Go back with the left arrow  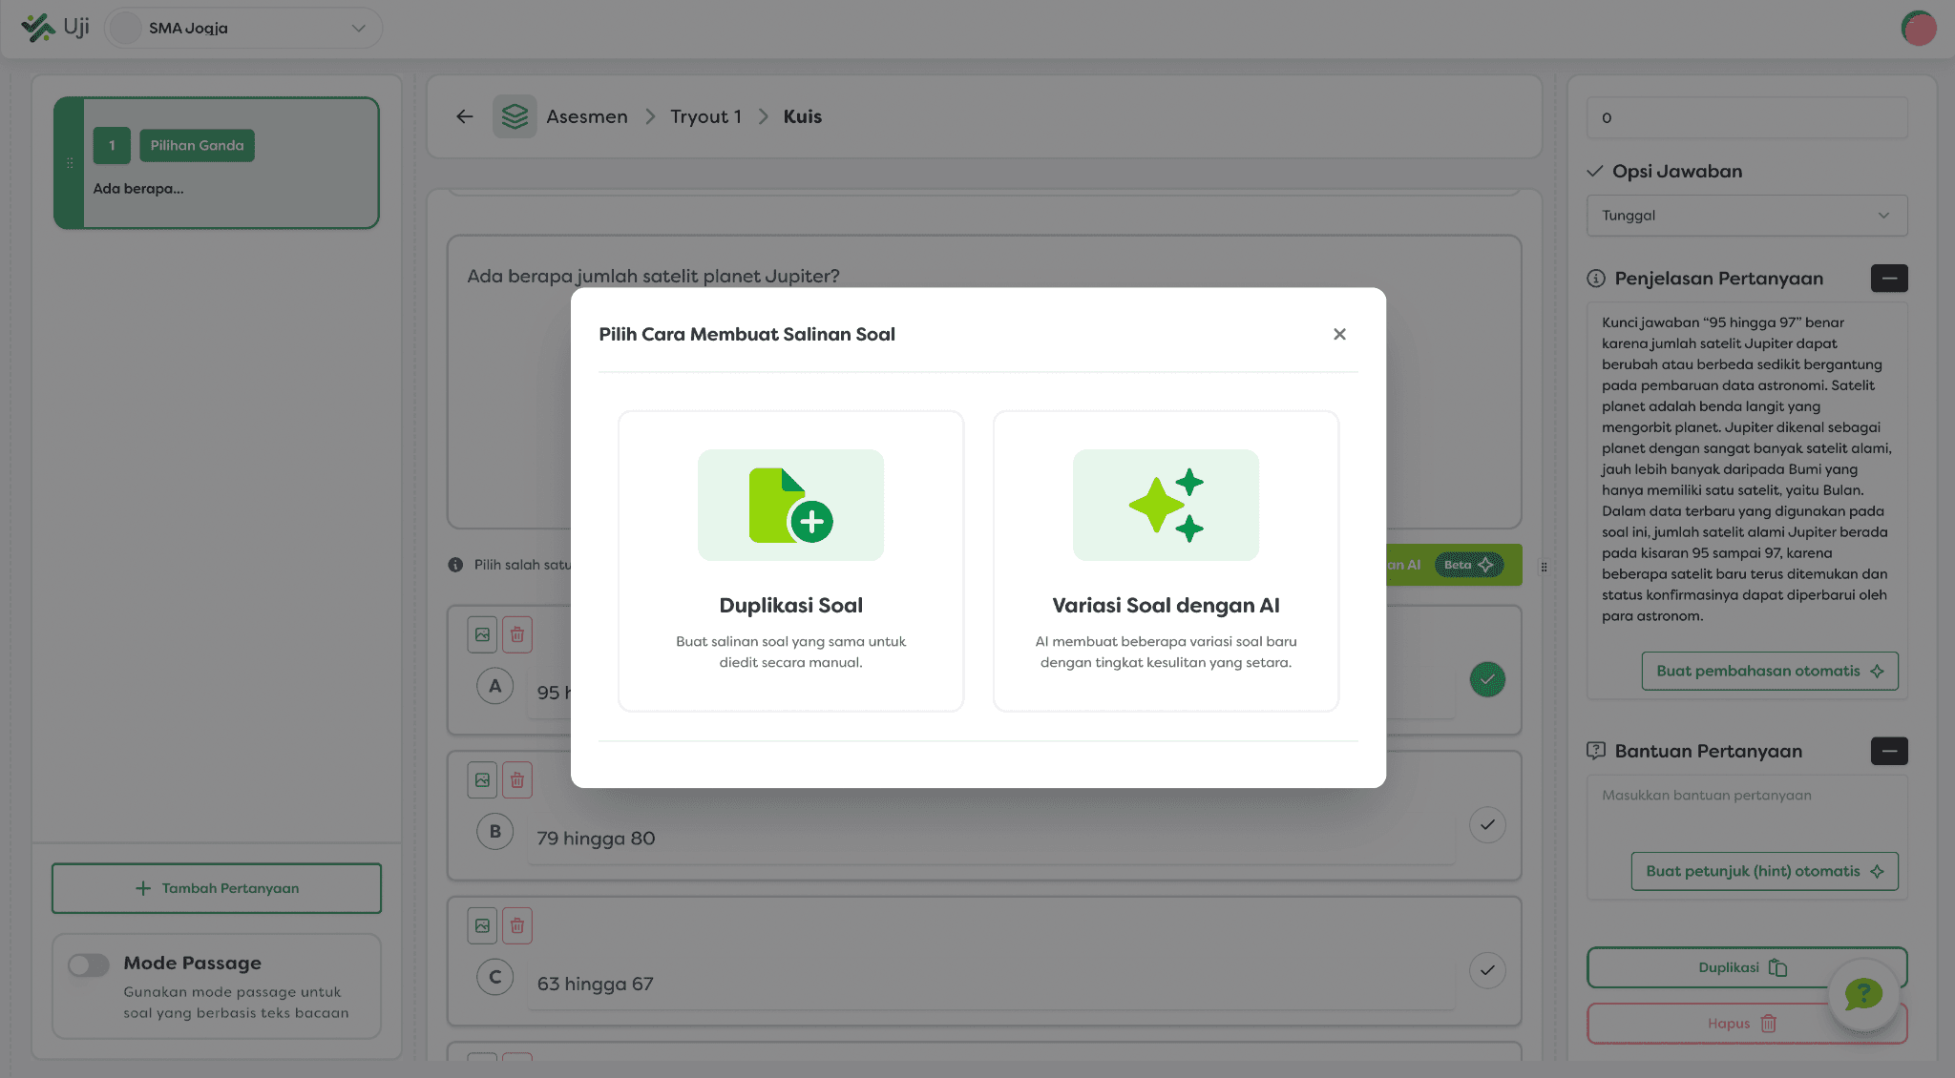point(465,116)
